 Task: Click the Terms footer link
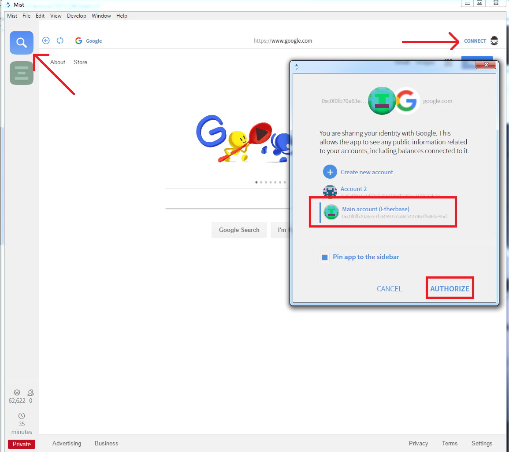click(x=449, y=443)
